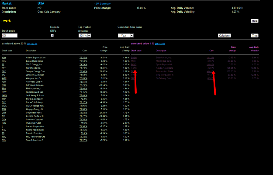The height and width of the screenshot is (175, 273).
Task: Click FNB United Corp.'s correlation link
Action: click(211, 61)
